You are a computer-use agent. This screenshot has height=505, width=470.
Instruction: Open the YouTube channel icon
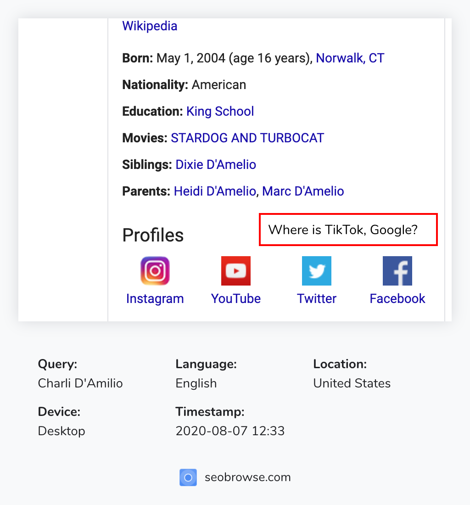coord(235,270)
